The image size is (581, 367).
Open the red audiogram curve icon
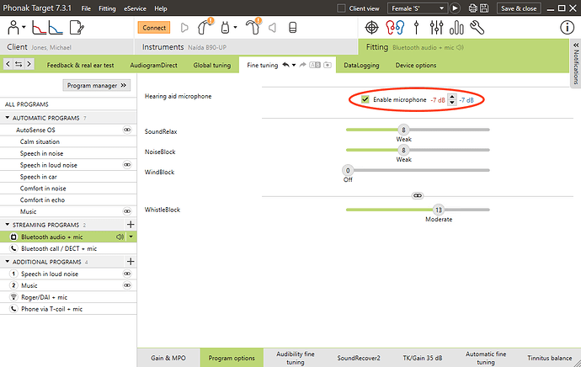[x=39, y=28]
